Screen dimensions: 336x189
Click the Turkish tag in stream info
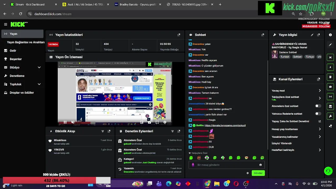(285, 57)
